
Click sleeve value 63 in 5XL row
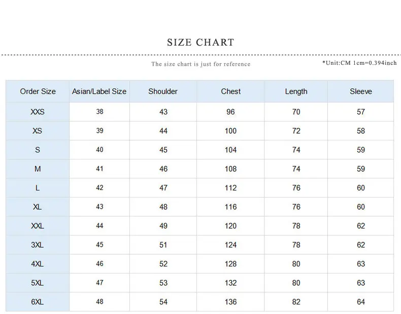361,283
